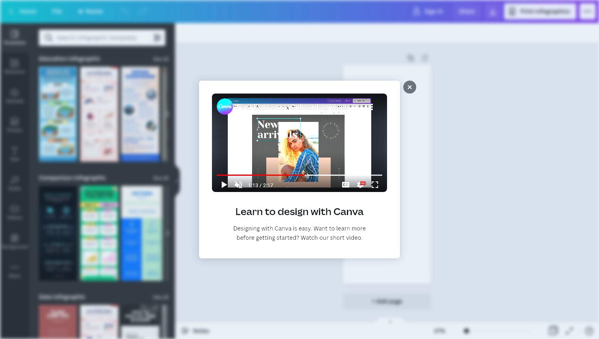Open video quality settings gear
Image resolution: width=599 pixels, height=339 pixels.
tap(360, 185)
